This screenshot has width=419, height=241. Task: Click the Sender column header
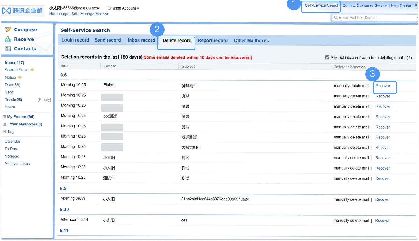pos(110,66)
